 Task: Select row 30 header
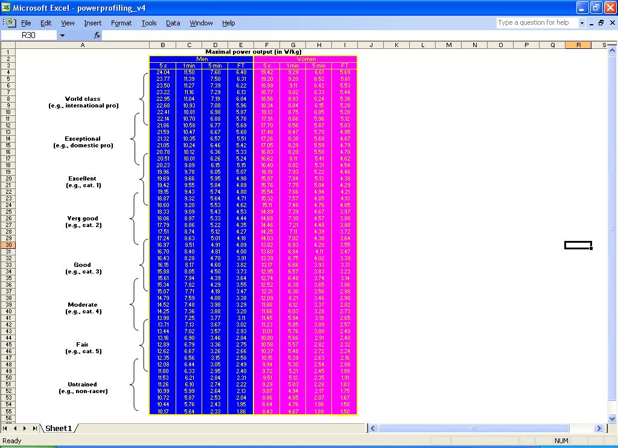[x=8, y=245]
